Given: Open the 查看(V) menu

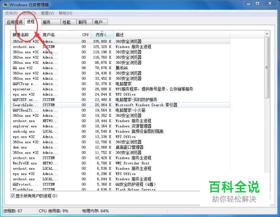Looking at the screenshot, I should (47, 13).
